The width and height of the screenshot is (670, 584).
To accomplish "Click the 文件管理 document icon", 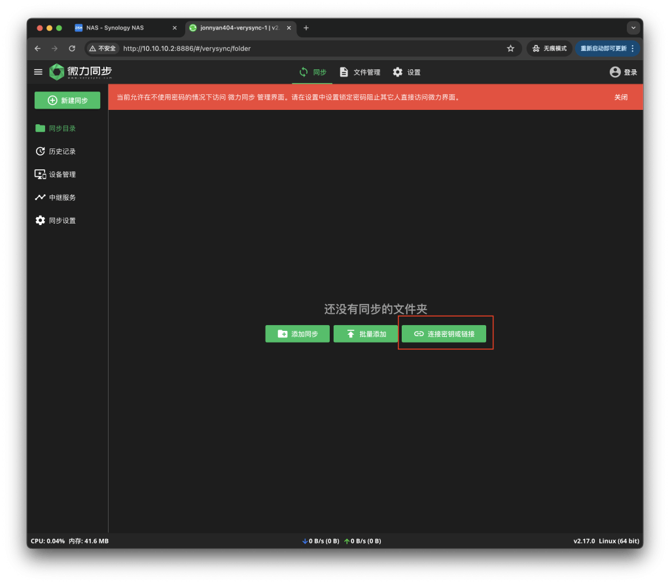I will 344,72.
